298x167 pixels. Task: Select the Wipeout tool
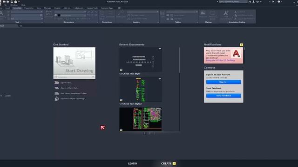(203, 14)
